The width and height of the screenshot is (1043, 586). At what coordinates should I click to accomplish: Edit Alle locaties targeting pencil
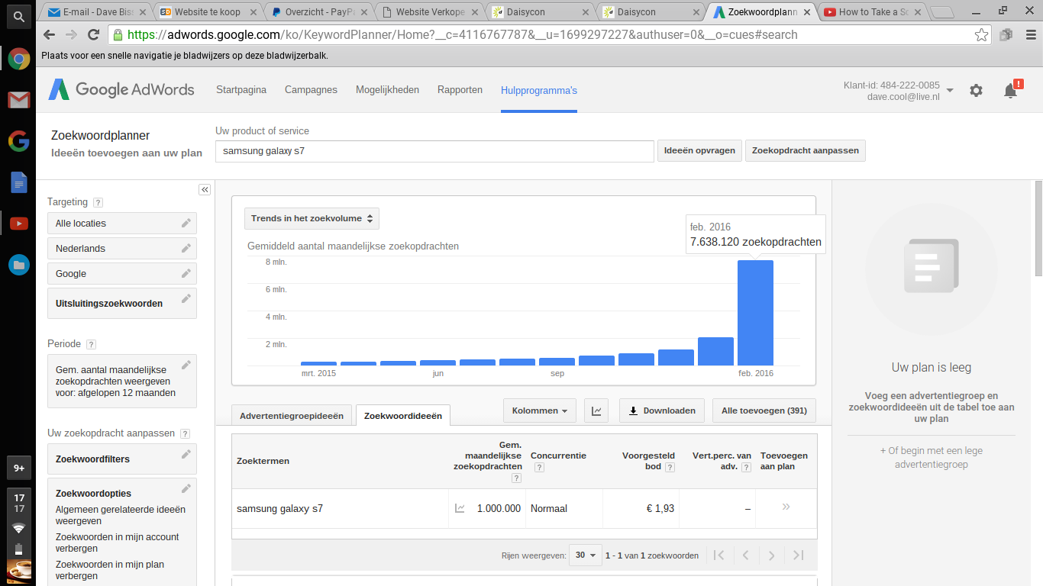(186, 223)
